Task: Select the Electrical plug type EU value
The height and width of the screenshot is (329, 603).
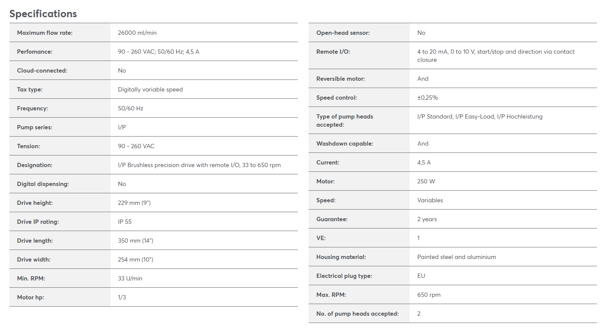Action: (x=421, y=276)
